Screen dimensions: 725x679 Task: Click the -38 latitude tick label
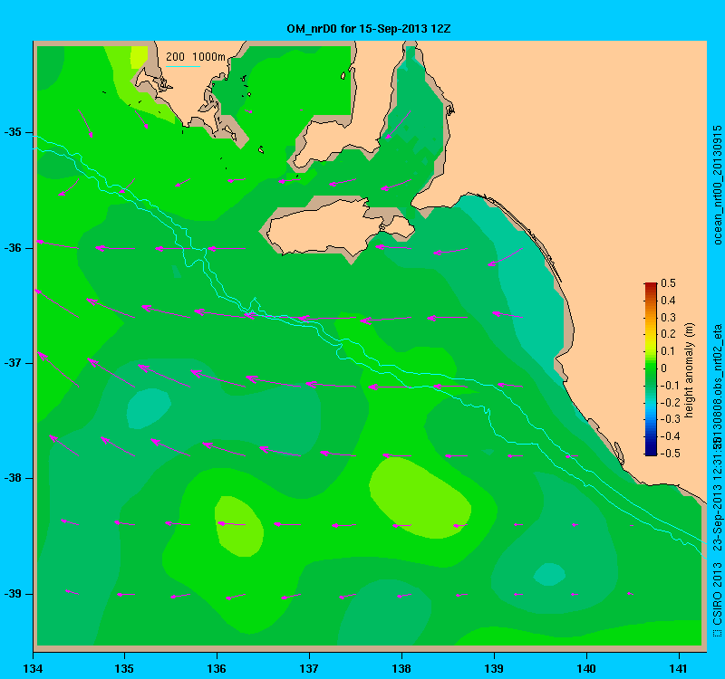pos(13,478)
